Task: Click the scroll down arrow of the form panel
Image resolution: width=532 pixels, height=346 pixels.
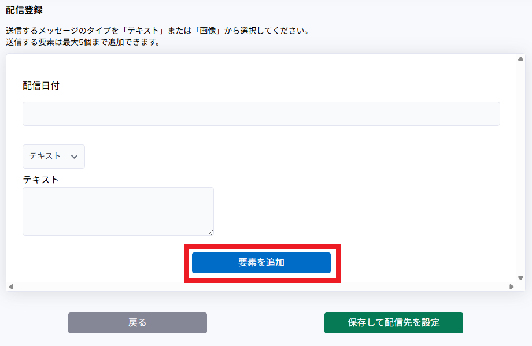Action: coord(520,278)
